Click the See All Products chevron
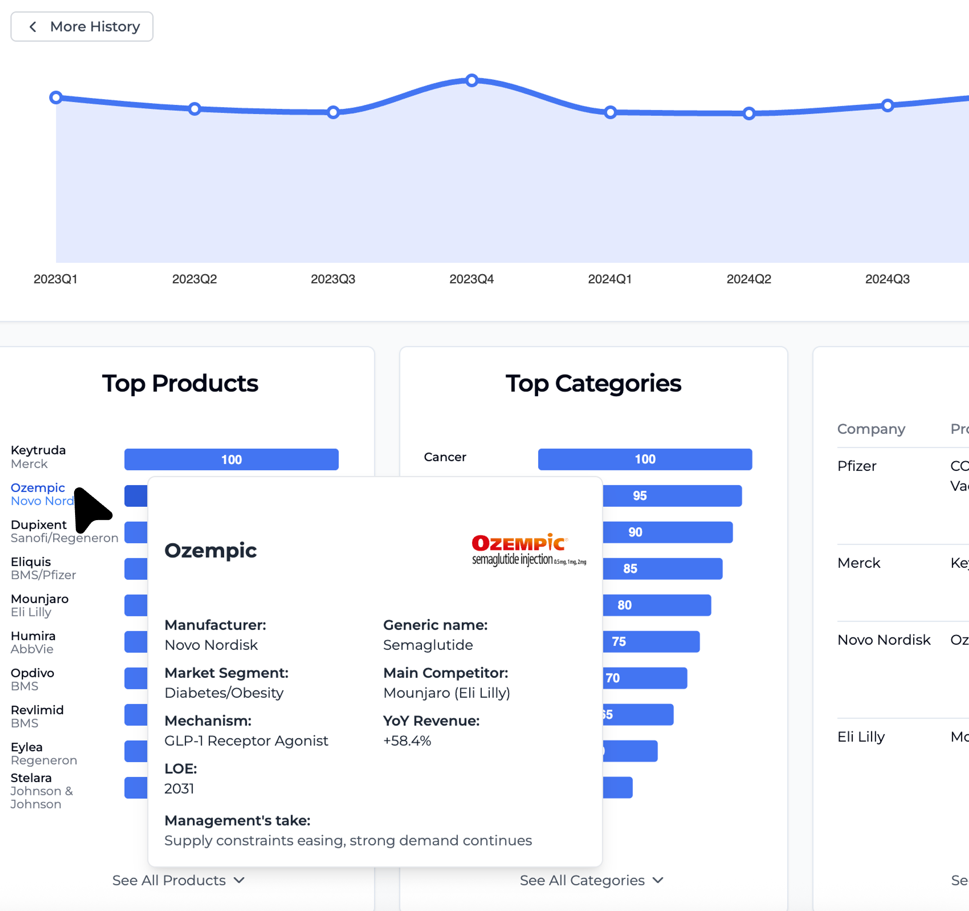969x911 pixels. [x=239, y=880]
